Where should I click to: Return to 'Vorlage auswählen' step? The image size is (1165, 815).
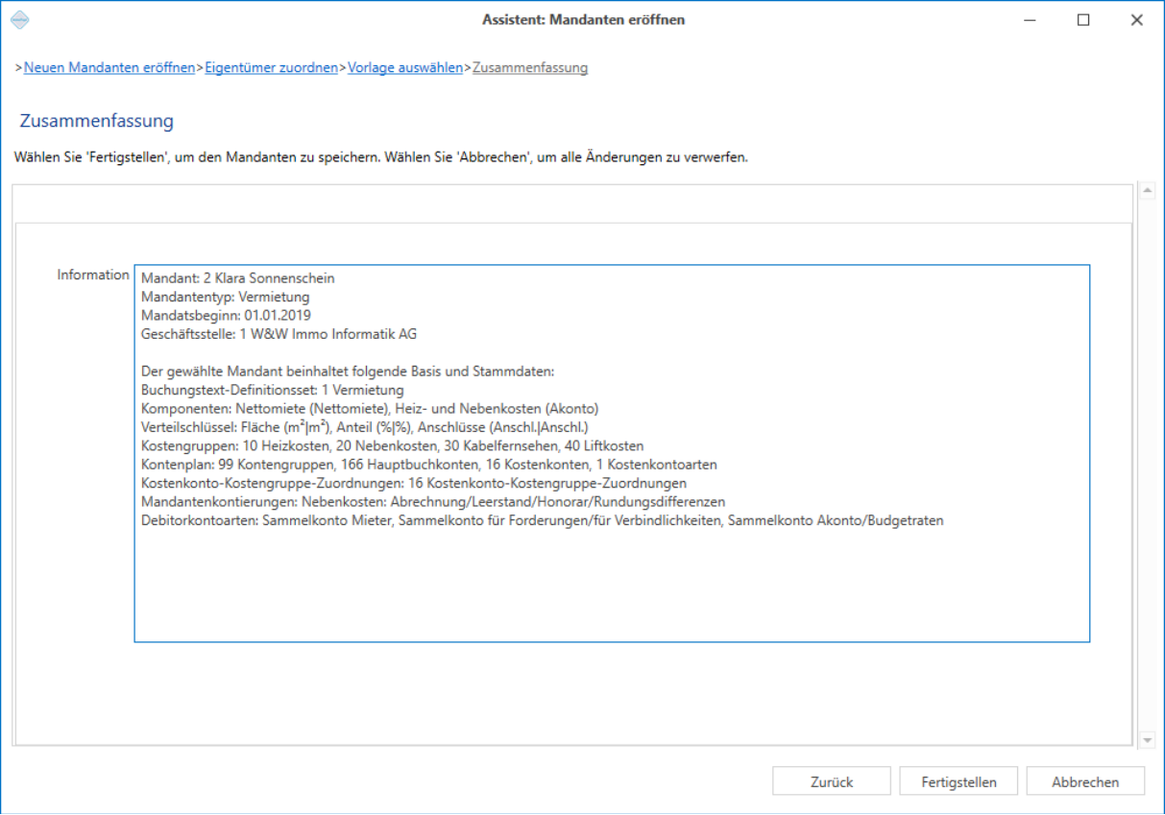(405, 68)
